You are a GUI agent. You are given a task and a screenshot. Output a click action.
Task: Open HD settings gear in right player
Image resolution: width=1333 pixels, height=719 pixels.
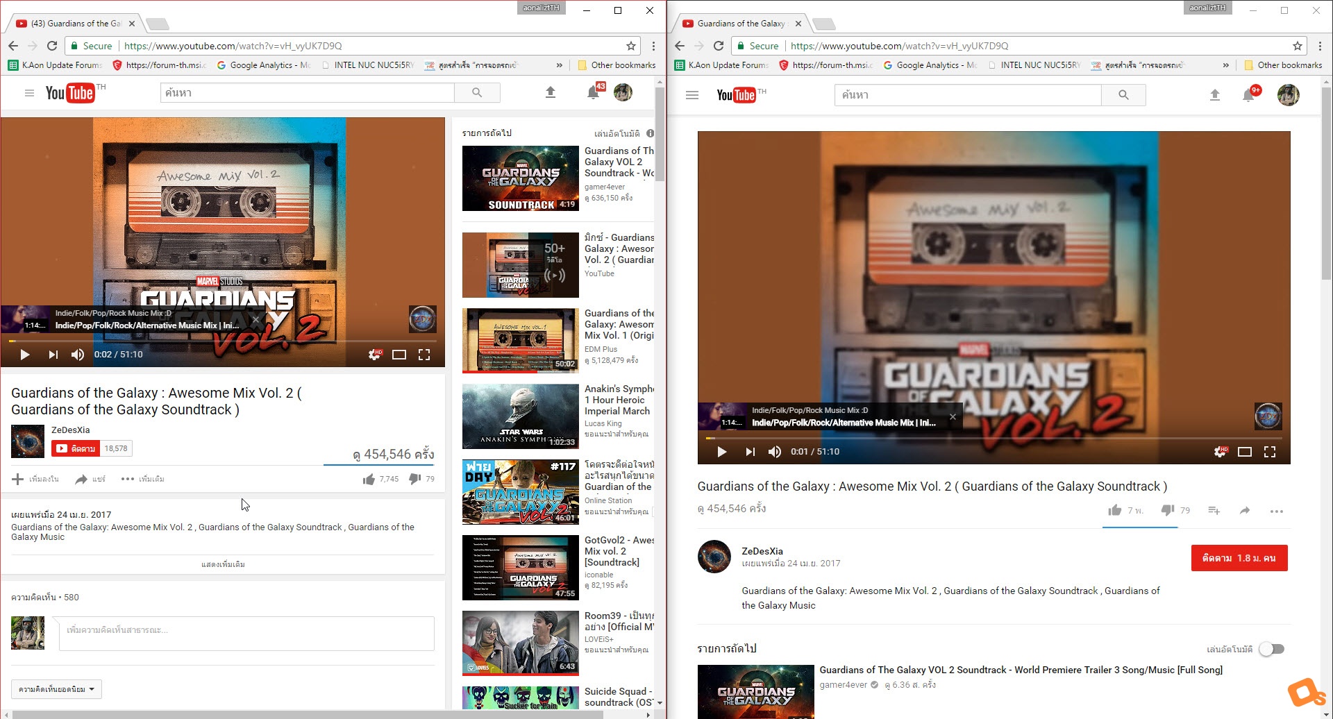[1221, 452]
